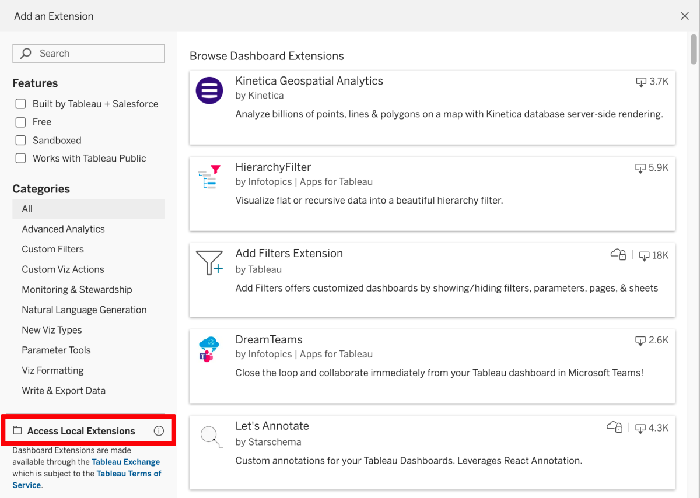Click the Let's Annotate magnifier logo
This screenshot has width=700, height=498.
(209, 434)
